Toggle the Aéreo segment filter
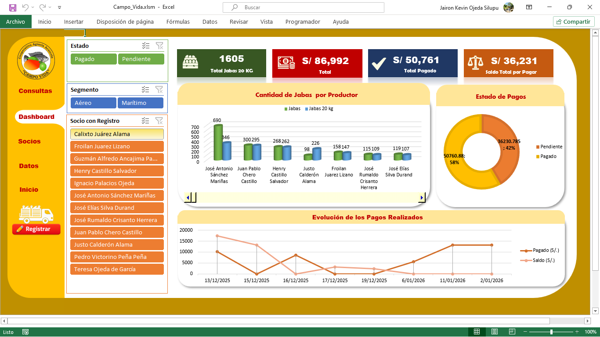The width and height of the screenshot is (600, 337). (93, 103)
